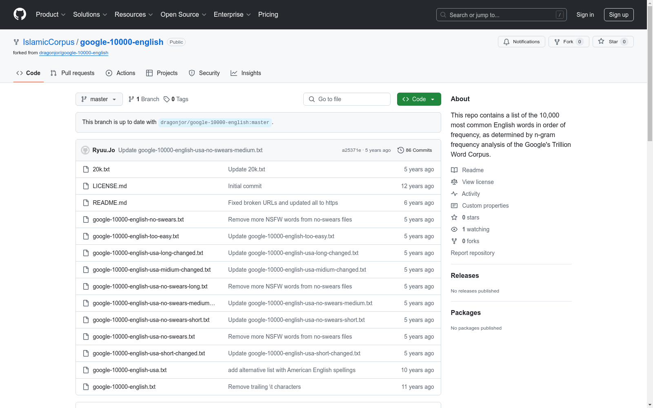This screenshot has width=653, height=408.
Task: Click the Notifications bell button
Action: pos(521,42)
